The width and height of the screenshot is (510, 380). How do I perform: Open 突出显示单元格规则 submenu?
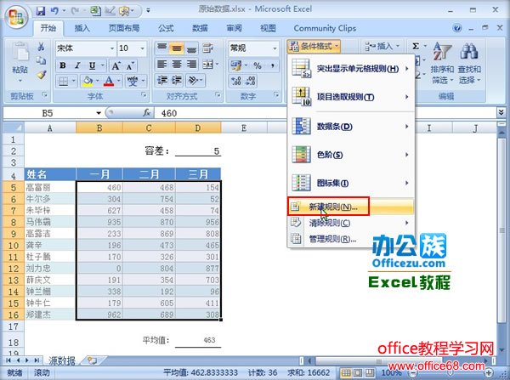click(x=350, y=69)
